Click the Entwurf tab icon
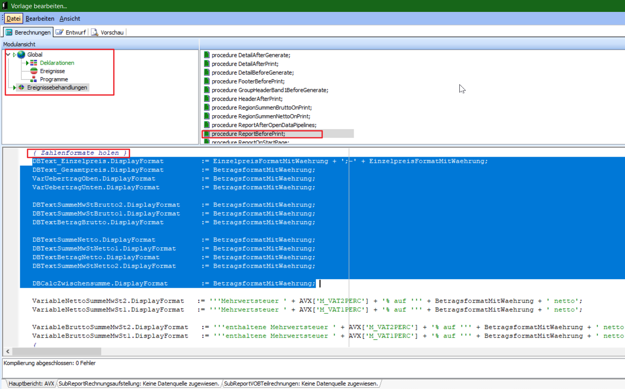The image size is (625, 389). [x=60, y=32]
